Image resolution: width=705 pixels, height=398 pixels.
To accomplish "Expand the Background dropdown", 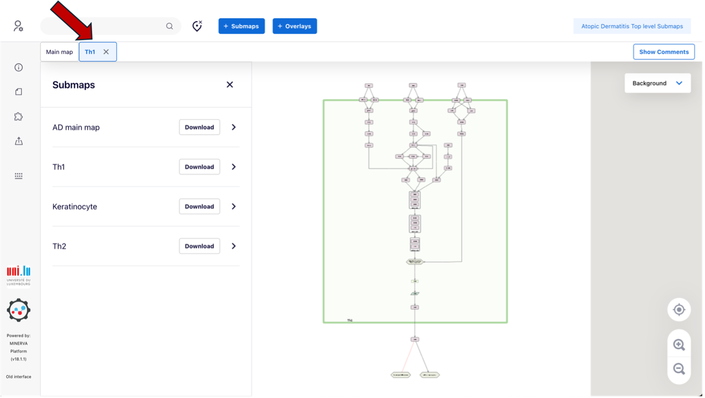I will [x=657, y=83].
